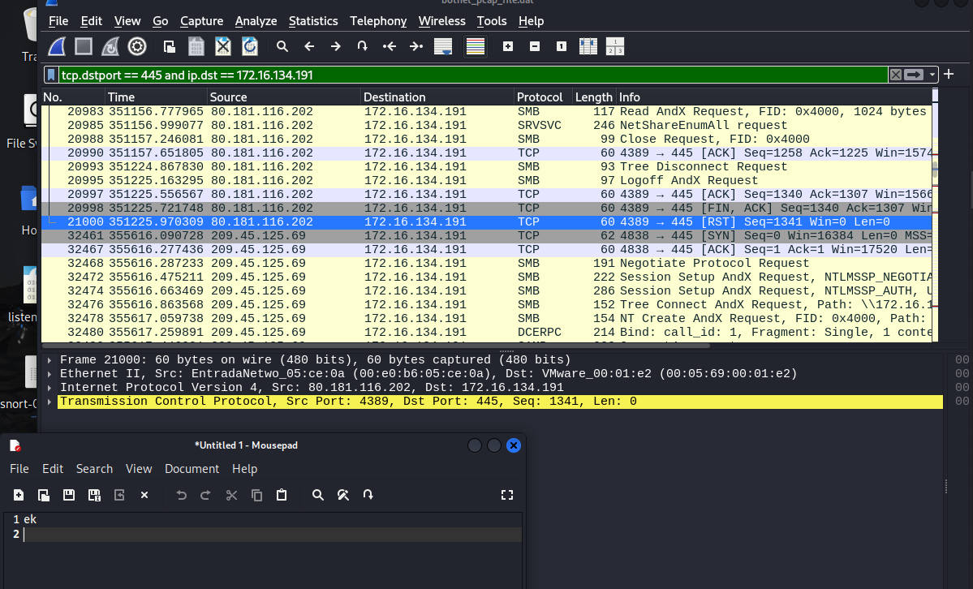This screenshot has width=973, height=589.
Task: Go to a specific packet icon
Action: click(363, 46)
